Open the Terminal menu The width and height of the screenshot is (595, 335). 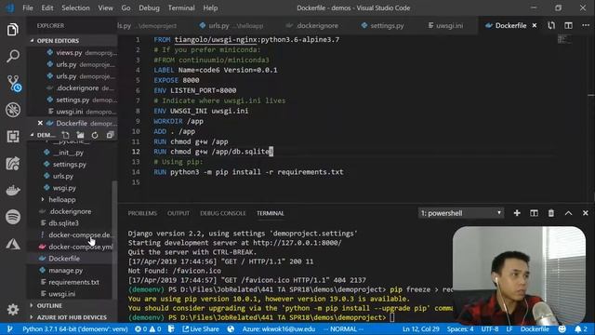tap(181, 8)
